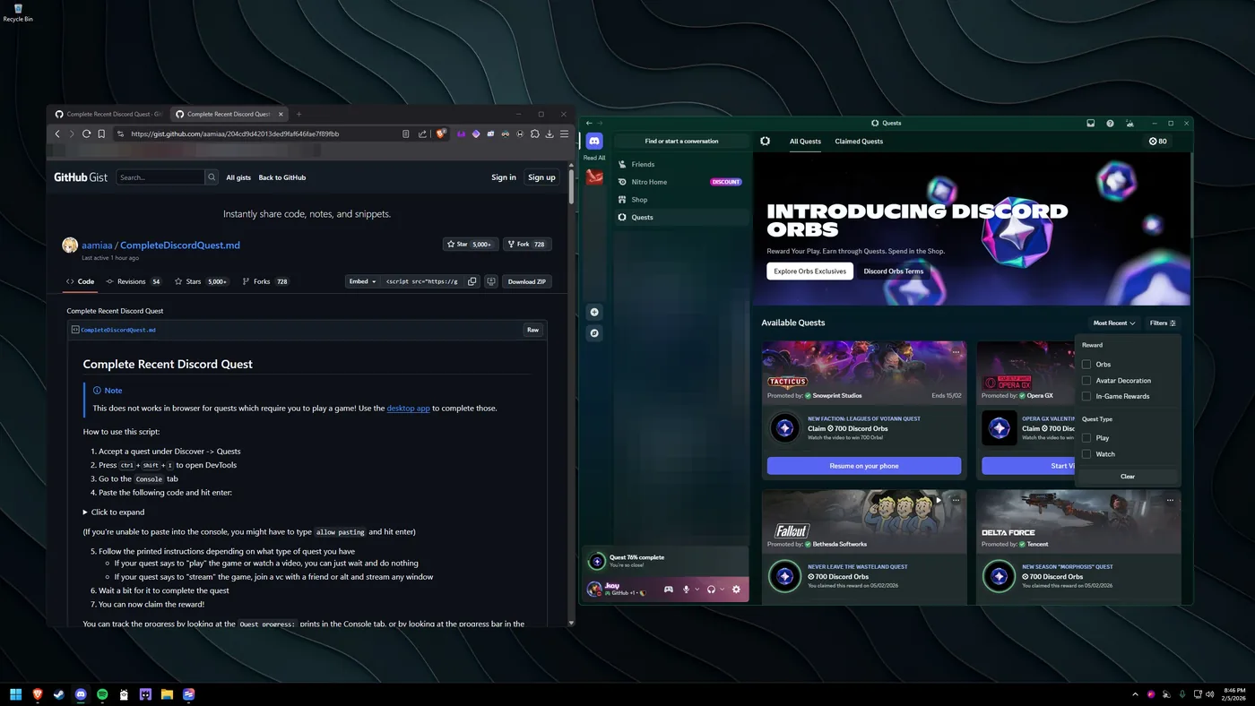The width and height of the screenshot is (1255, 706).
Task: Focus the GitHub Gist search field
Action: (160, 177)
